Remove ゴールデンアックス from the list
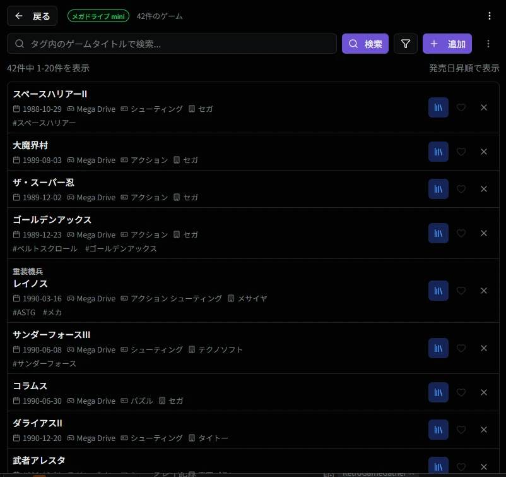 click(484, 233)
